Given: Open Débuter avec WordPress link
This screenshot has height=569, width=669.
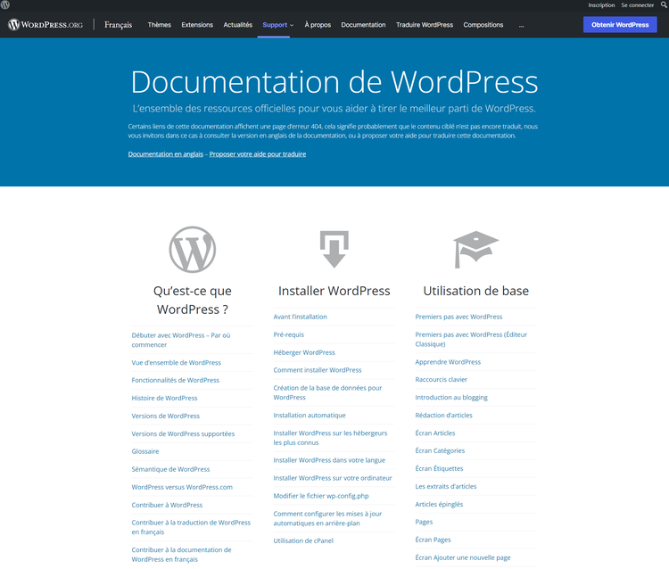Looking at the screenshot, I should [181, 340].
